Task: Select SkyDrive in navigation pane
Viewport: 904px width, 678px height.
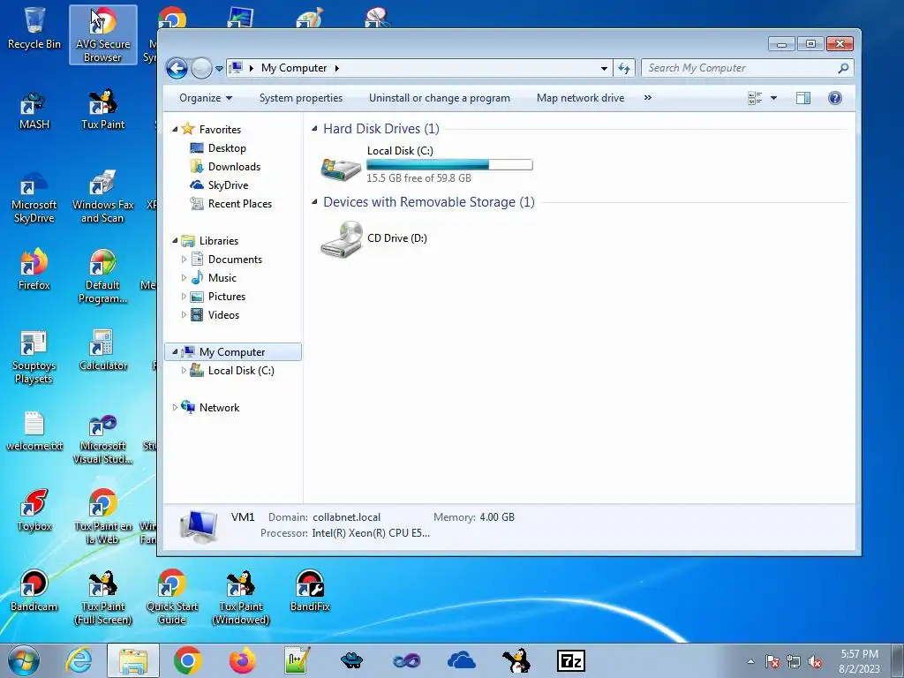Action: pyautogui.click(x=228, y=185)
